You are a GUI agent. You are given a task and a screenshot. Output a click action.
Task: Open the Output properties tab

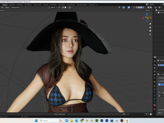(154, 68)
